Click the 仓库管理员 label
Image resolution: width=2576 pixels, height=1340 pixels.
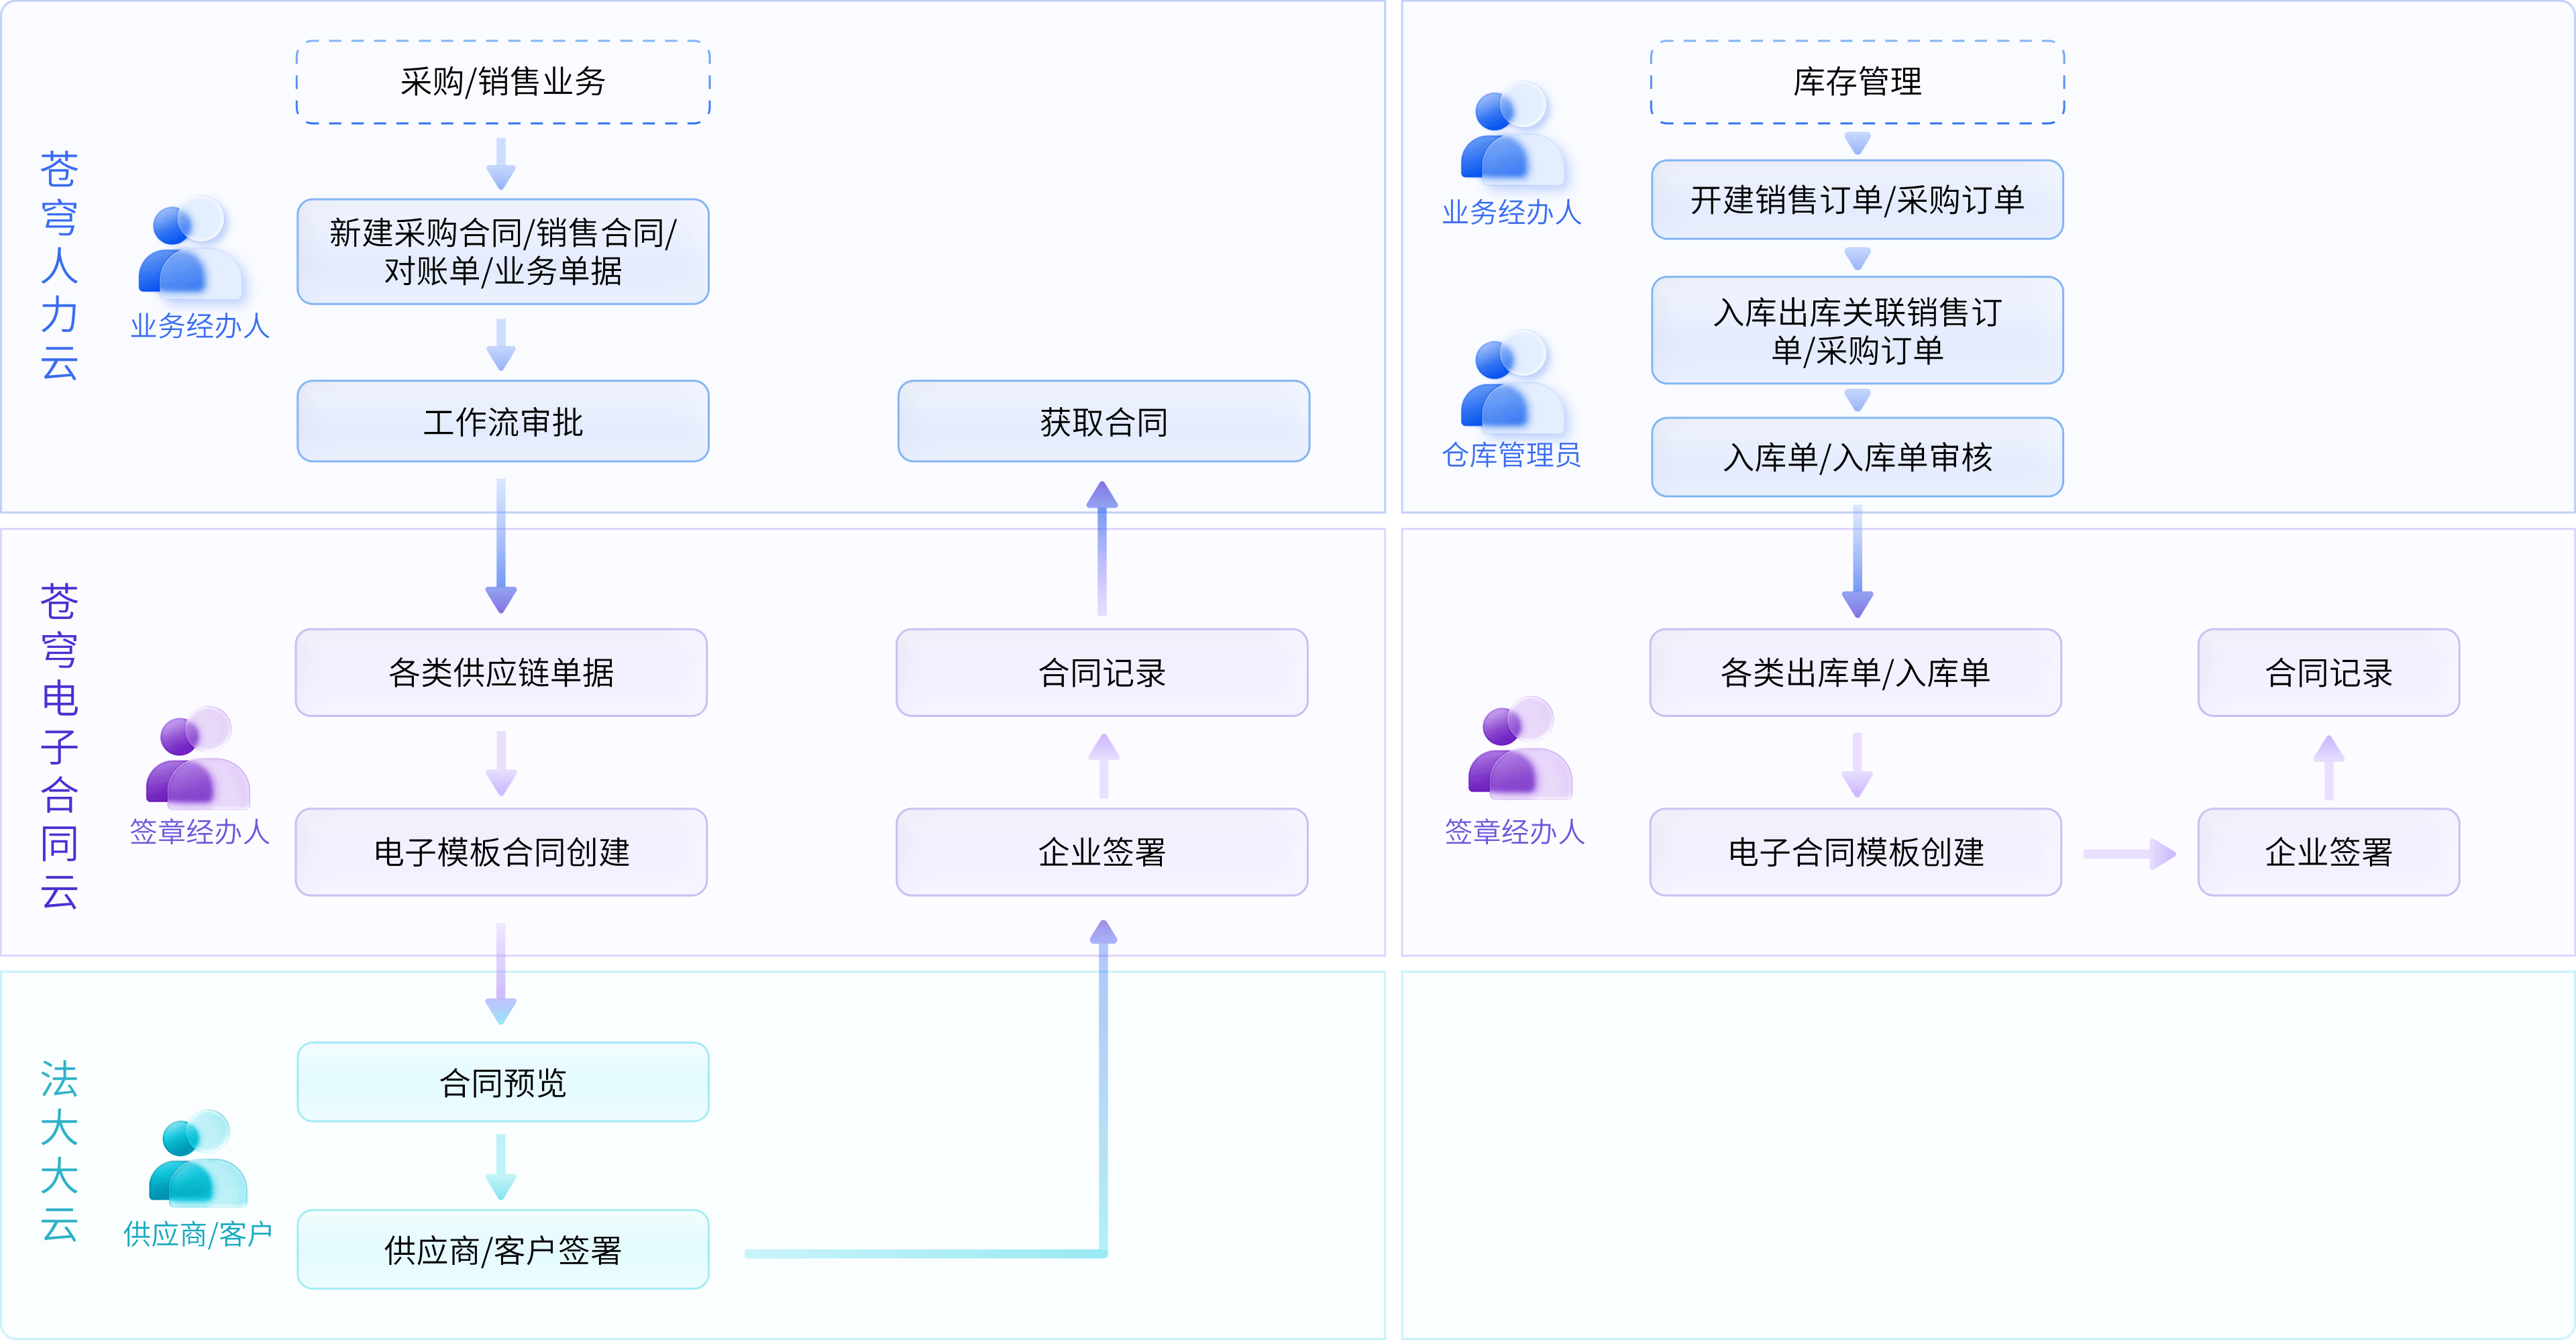coord(1511,455)
